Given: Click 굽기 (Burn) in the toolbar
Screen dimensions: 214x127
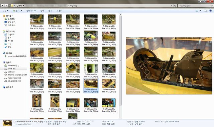Looking at the screenshot, I should pyautogui.click(x=50, y=11).
